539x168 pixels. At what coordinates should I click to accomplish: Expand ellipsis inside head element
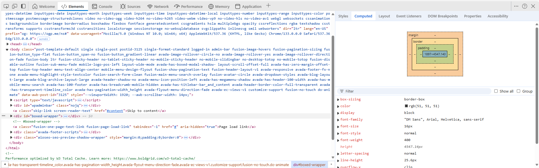point(25,44)
